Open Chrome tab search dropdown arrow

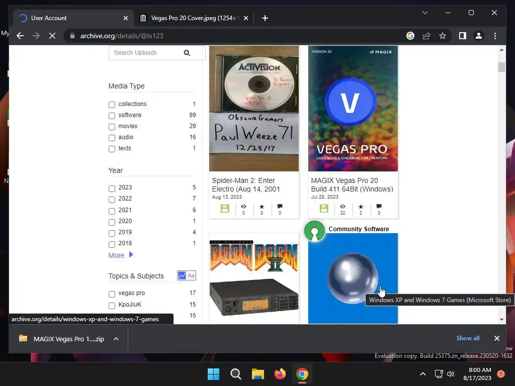pyautogui.click(x=424, y=13)
